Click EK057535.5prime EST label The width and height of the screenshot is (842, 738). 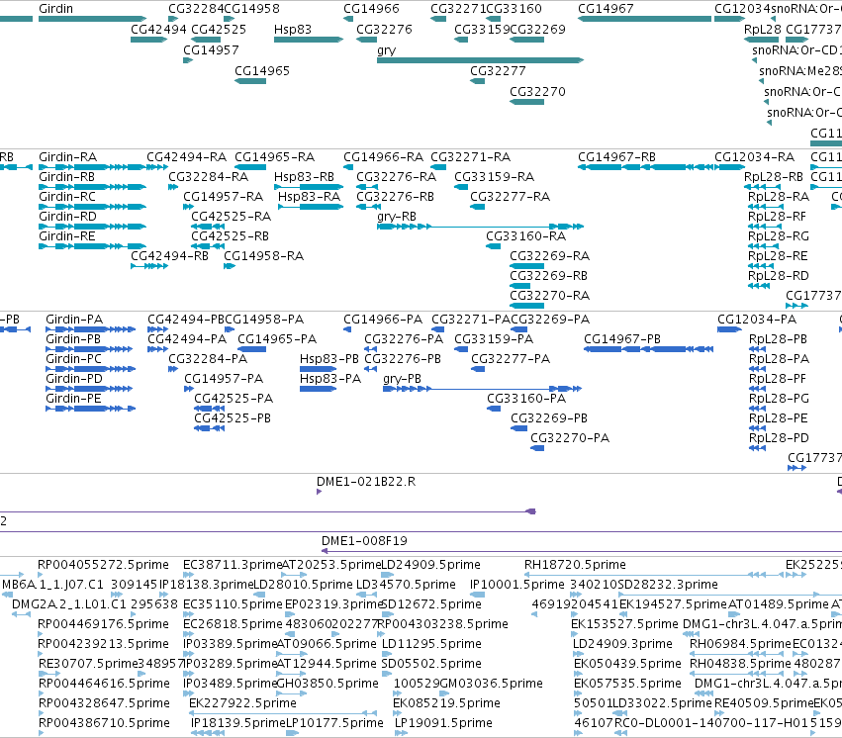coord(627,684)
